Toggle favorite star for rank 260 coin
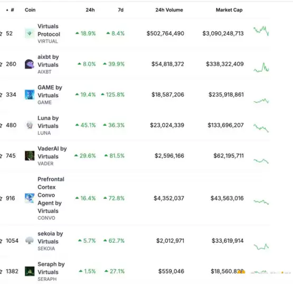Viewport: 293px width, 284px height. pos(1,64)
